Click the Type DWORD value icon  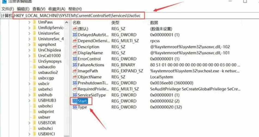pos(75,107)
